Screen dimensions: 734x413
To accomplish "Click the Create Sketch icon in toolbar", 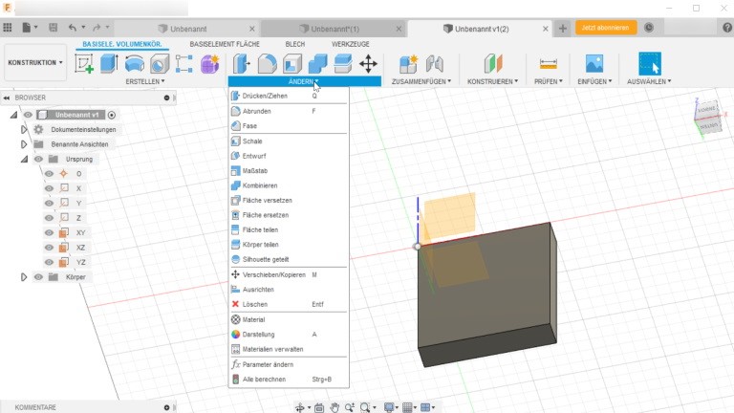I will click(84, 64).
